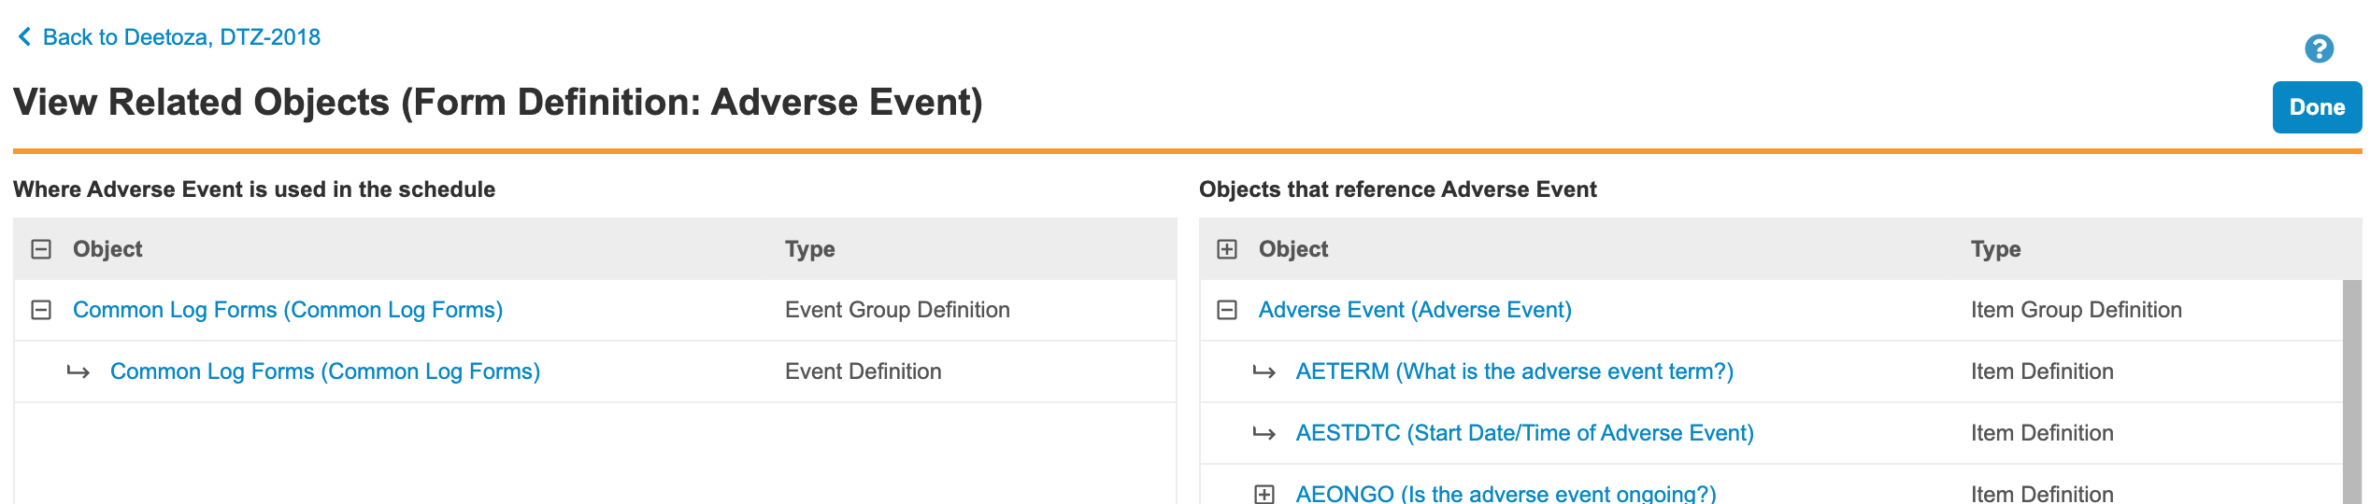Collapse the Adverse Event item group row
The height and width of the screenshot is (504, 2370).
1227,310
